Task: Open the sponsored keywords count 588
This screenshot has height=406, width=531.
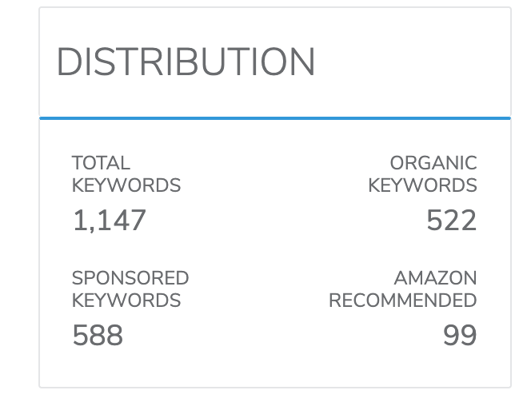Action: coord(98,335)
